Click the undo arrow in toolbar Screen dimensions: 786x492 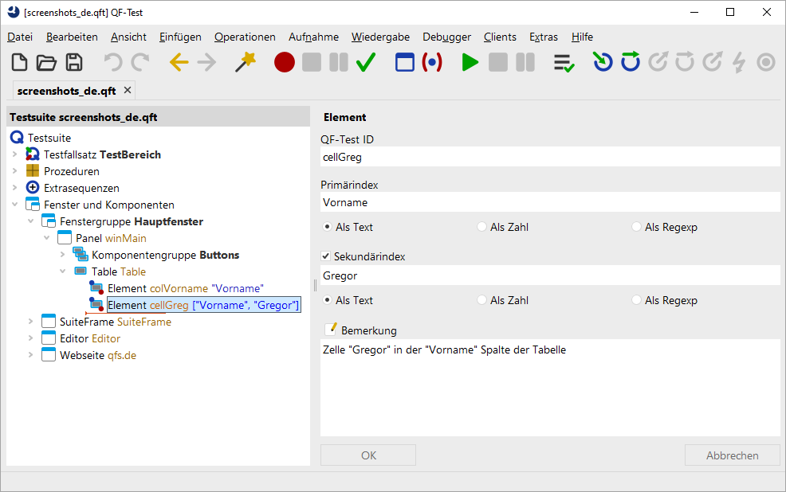coord(112,63)
